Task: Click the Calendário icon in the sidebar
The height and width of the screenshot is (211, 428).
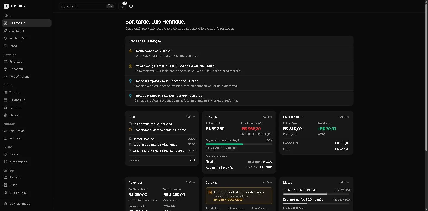Action: pyautogui.click(x=5, y=100)
